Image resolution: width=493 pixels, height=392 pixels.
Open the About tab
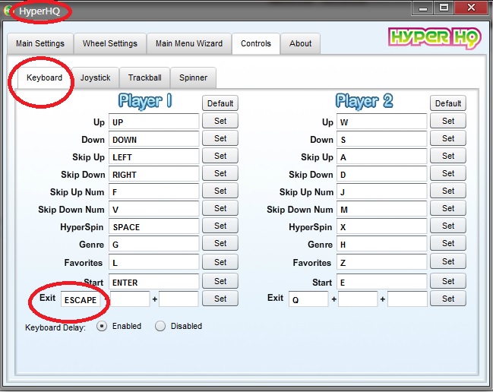pyautogui.click(x=301, y=43)
